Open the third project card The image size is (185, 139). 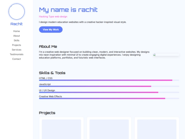(157, 128)
